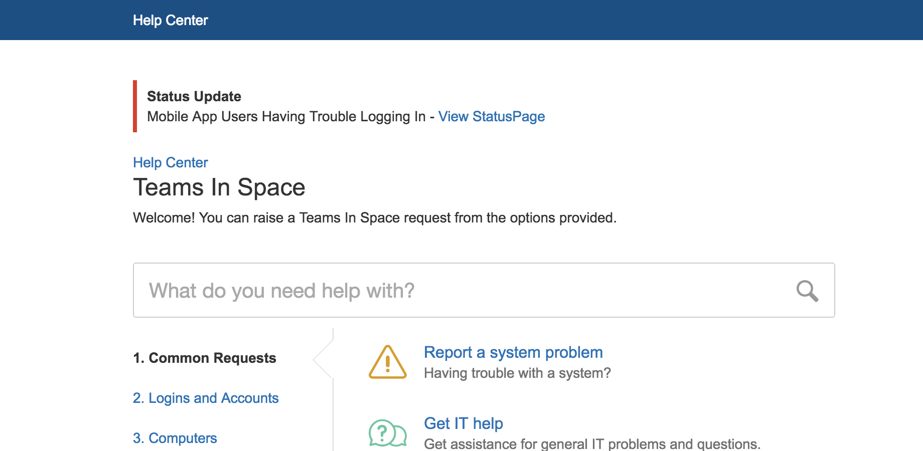
Task: Open the Help Center header link
Action: click(170, 20)
